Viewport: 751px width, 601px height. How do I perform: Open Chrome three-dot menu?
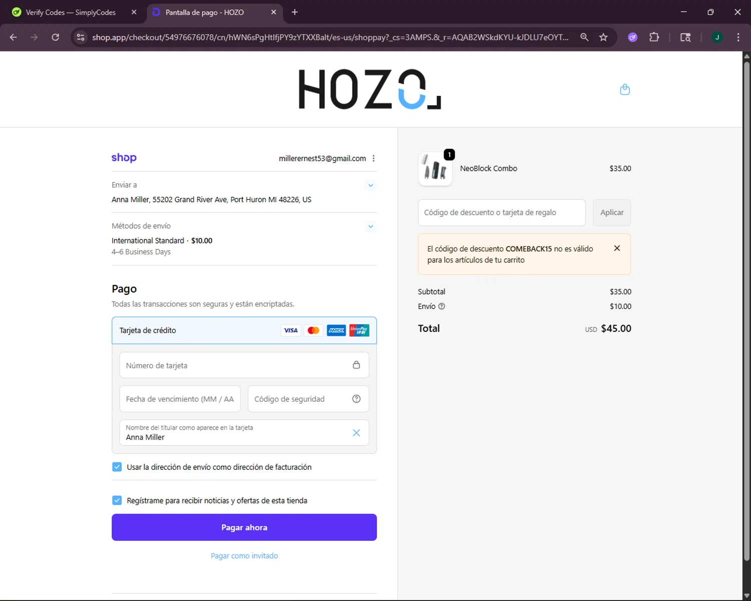coord(738,37)
